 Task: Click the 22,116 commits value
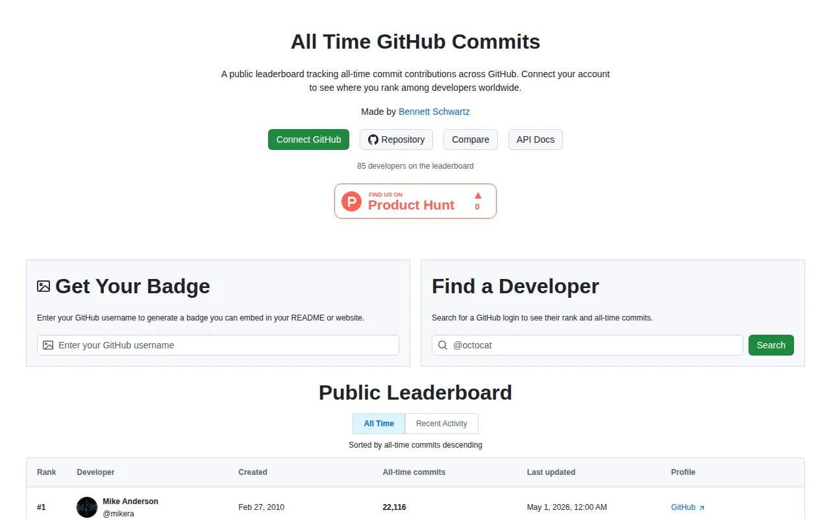click(394, 507)
